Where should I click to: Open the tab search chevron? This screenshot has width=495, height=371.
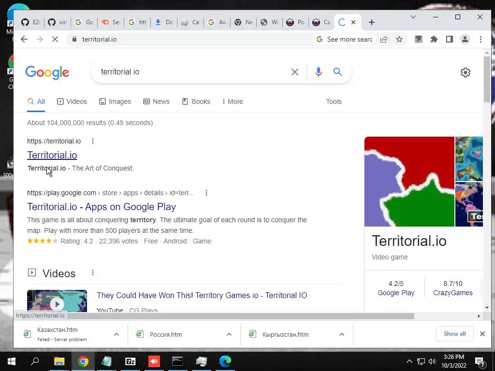[x=413, y=17]
